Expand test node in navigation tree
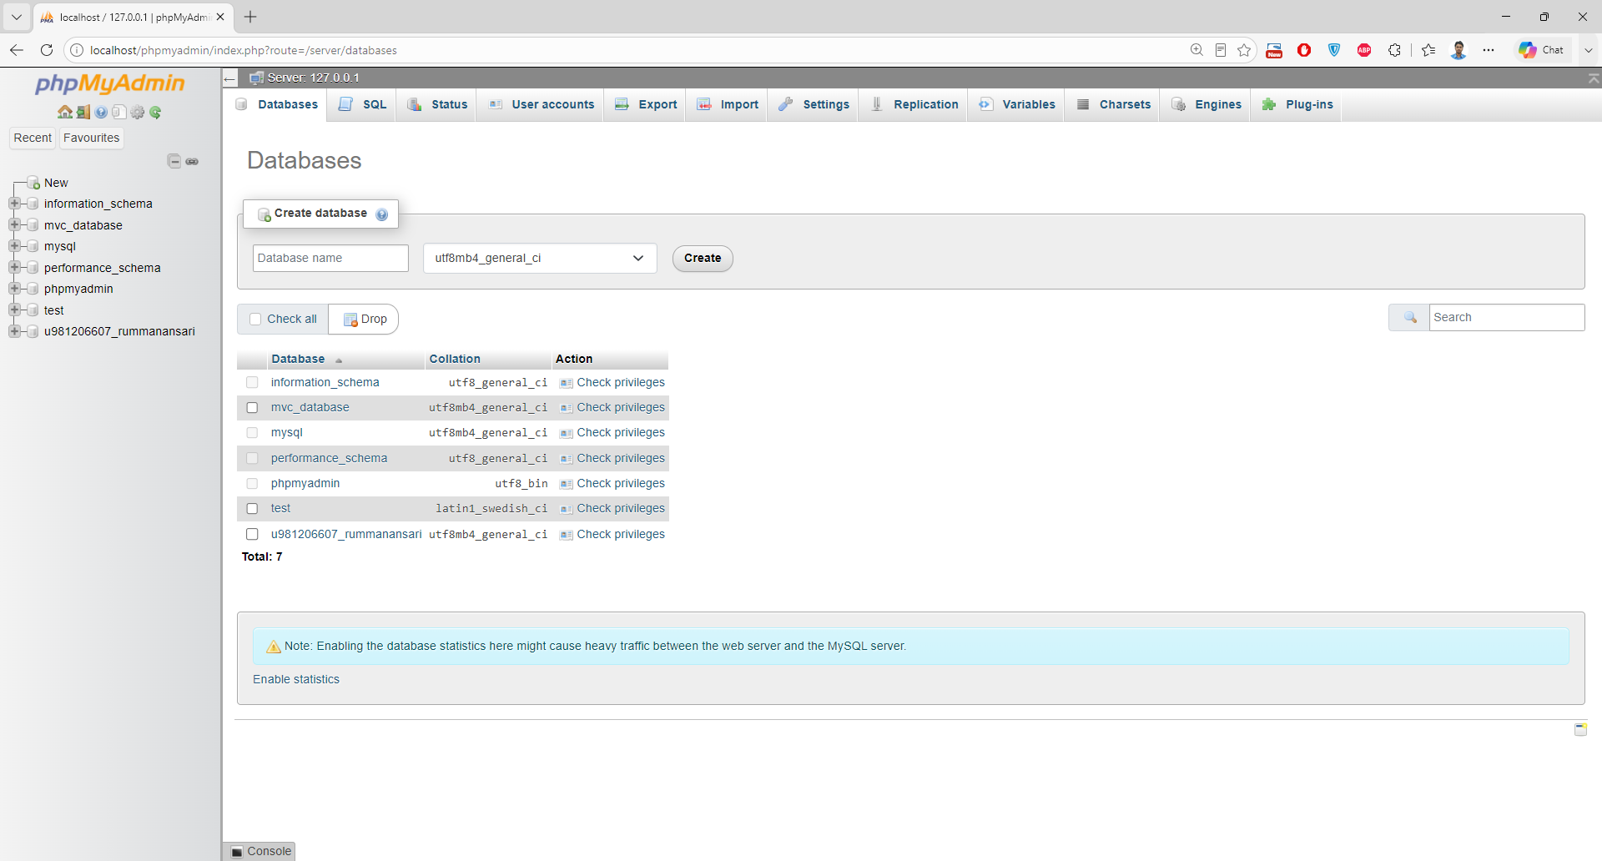 (14, 310)
